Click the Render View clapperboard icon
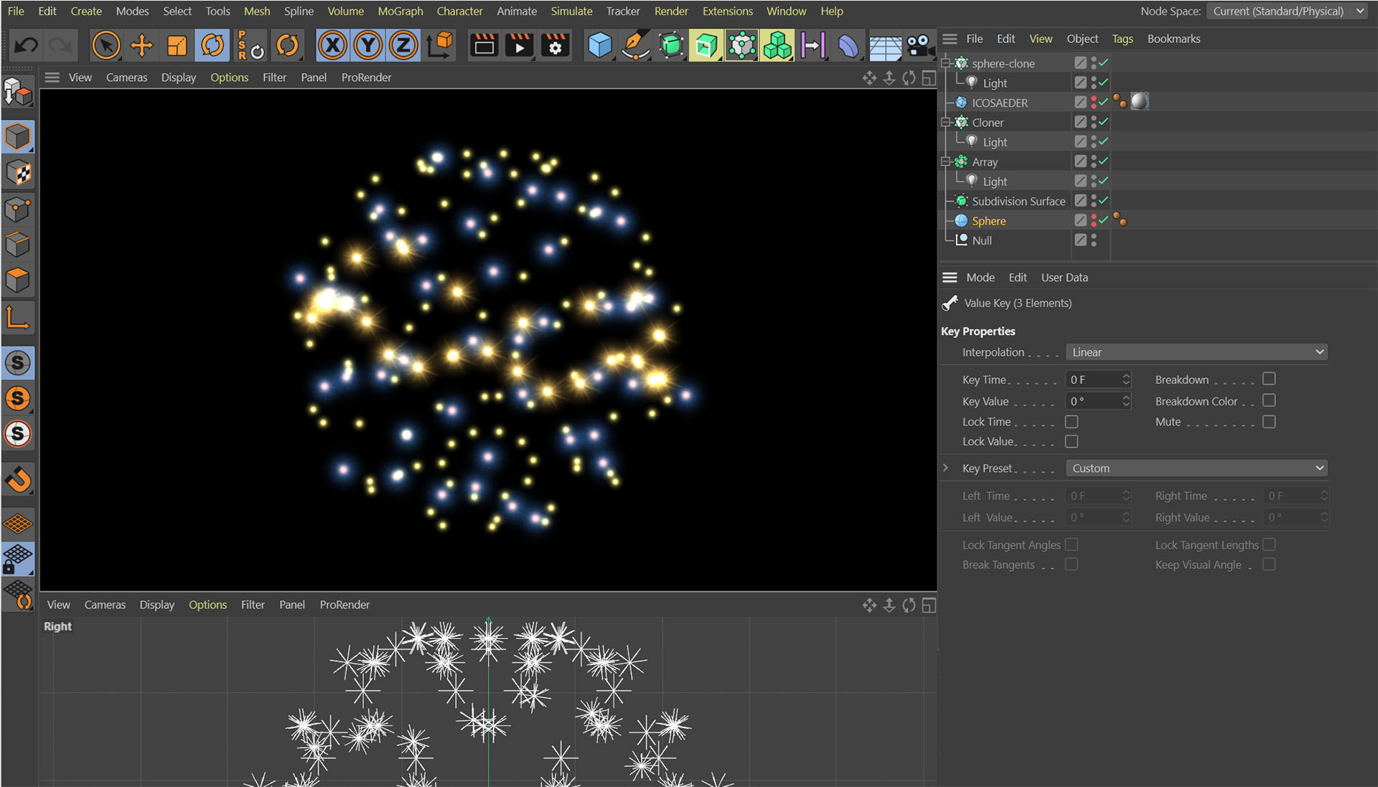This screenshot has width=1378, height=787. pyautogui.click(x=484, y=46)
